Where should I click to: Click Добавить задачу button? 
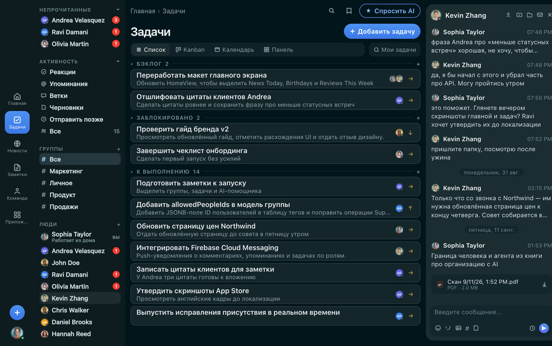pos(382,31)
